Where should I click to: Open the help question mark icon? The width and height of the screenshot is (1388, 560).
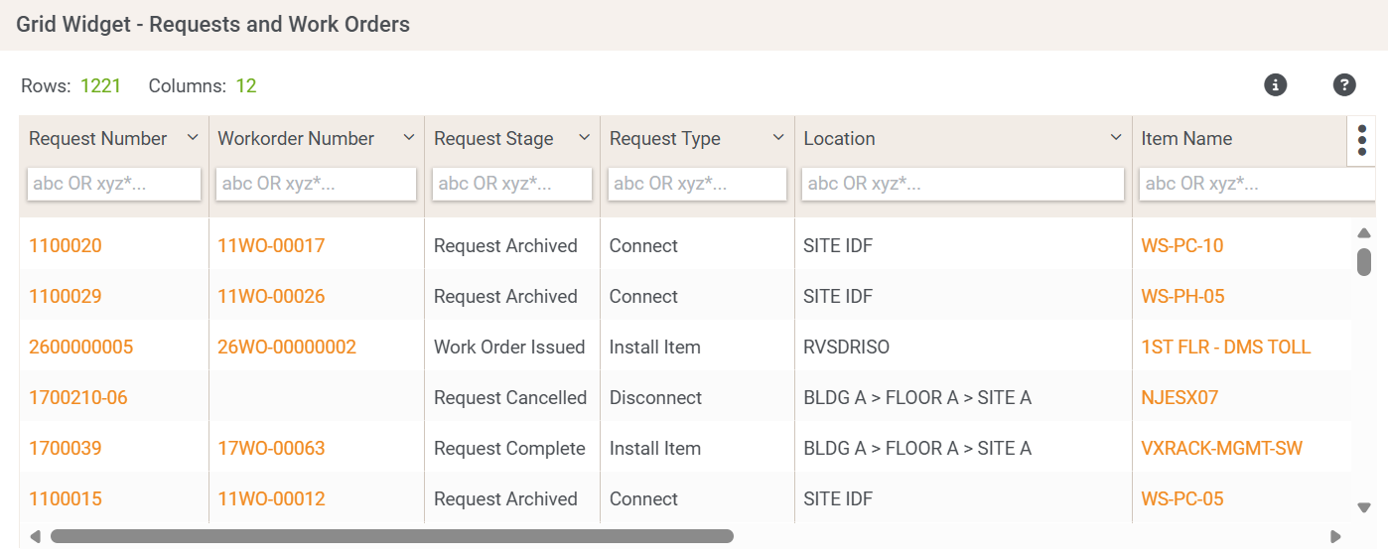click(x=1343, y=85)
